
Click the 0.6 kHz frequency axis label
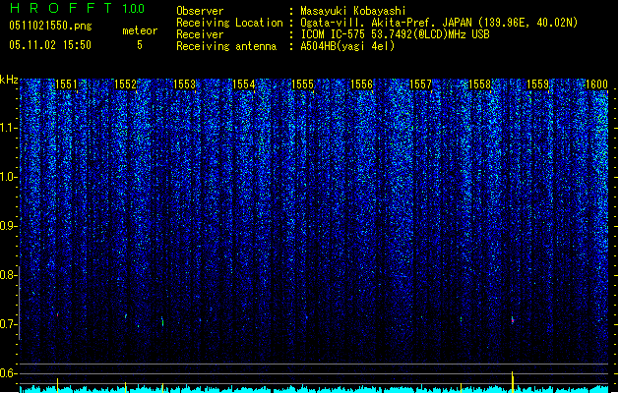point(8,373)
